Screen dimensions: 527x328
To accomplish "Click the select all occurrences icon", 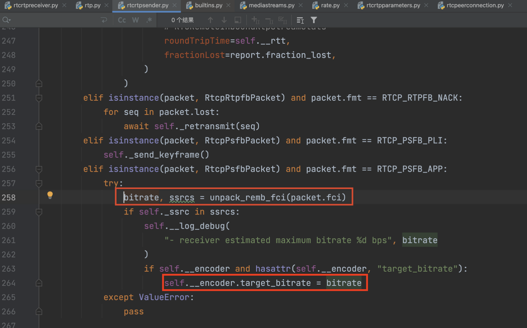I will 282,20.
